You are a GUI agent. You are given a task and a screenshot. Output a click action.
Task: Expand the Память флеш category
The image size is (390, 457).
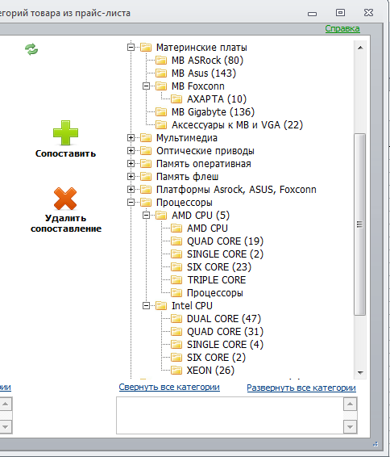coord(131,177)
